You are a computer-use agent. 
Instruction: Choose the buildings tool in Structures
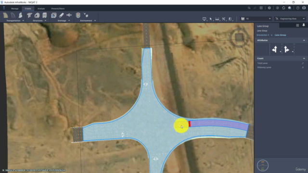click(x=45, y=15)
